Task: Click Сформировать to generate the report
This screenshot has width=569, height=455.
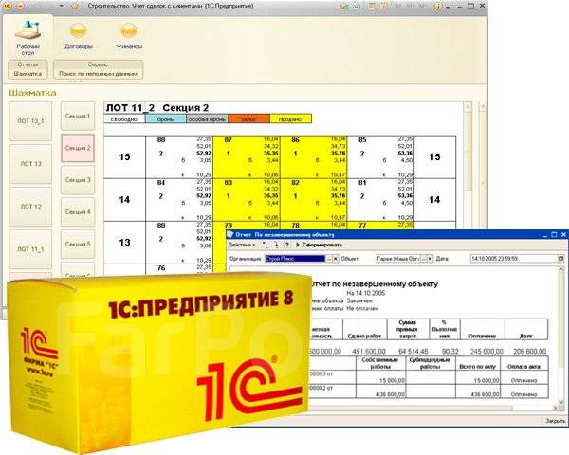Action: click(319, 245)
